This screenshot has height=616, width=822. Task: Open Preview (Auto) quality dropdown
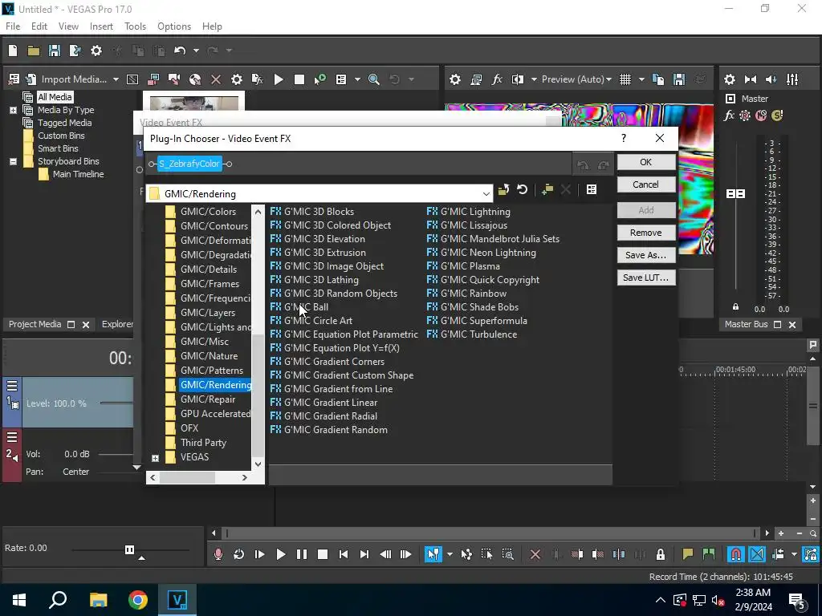576,79
